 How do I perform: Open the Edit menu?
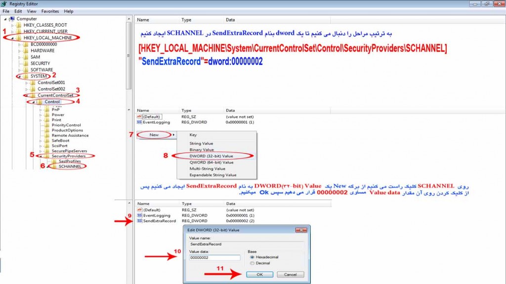(18, 11)
